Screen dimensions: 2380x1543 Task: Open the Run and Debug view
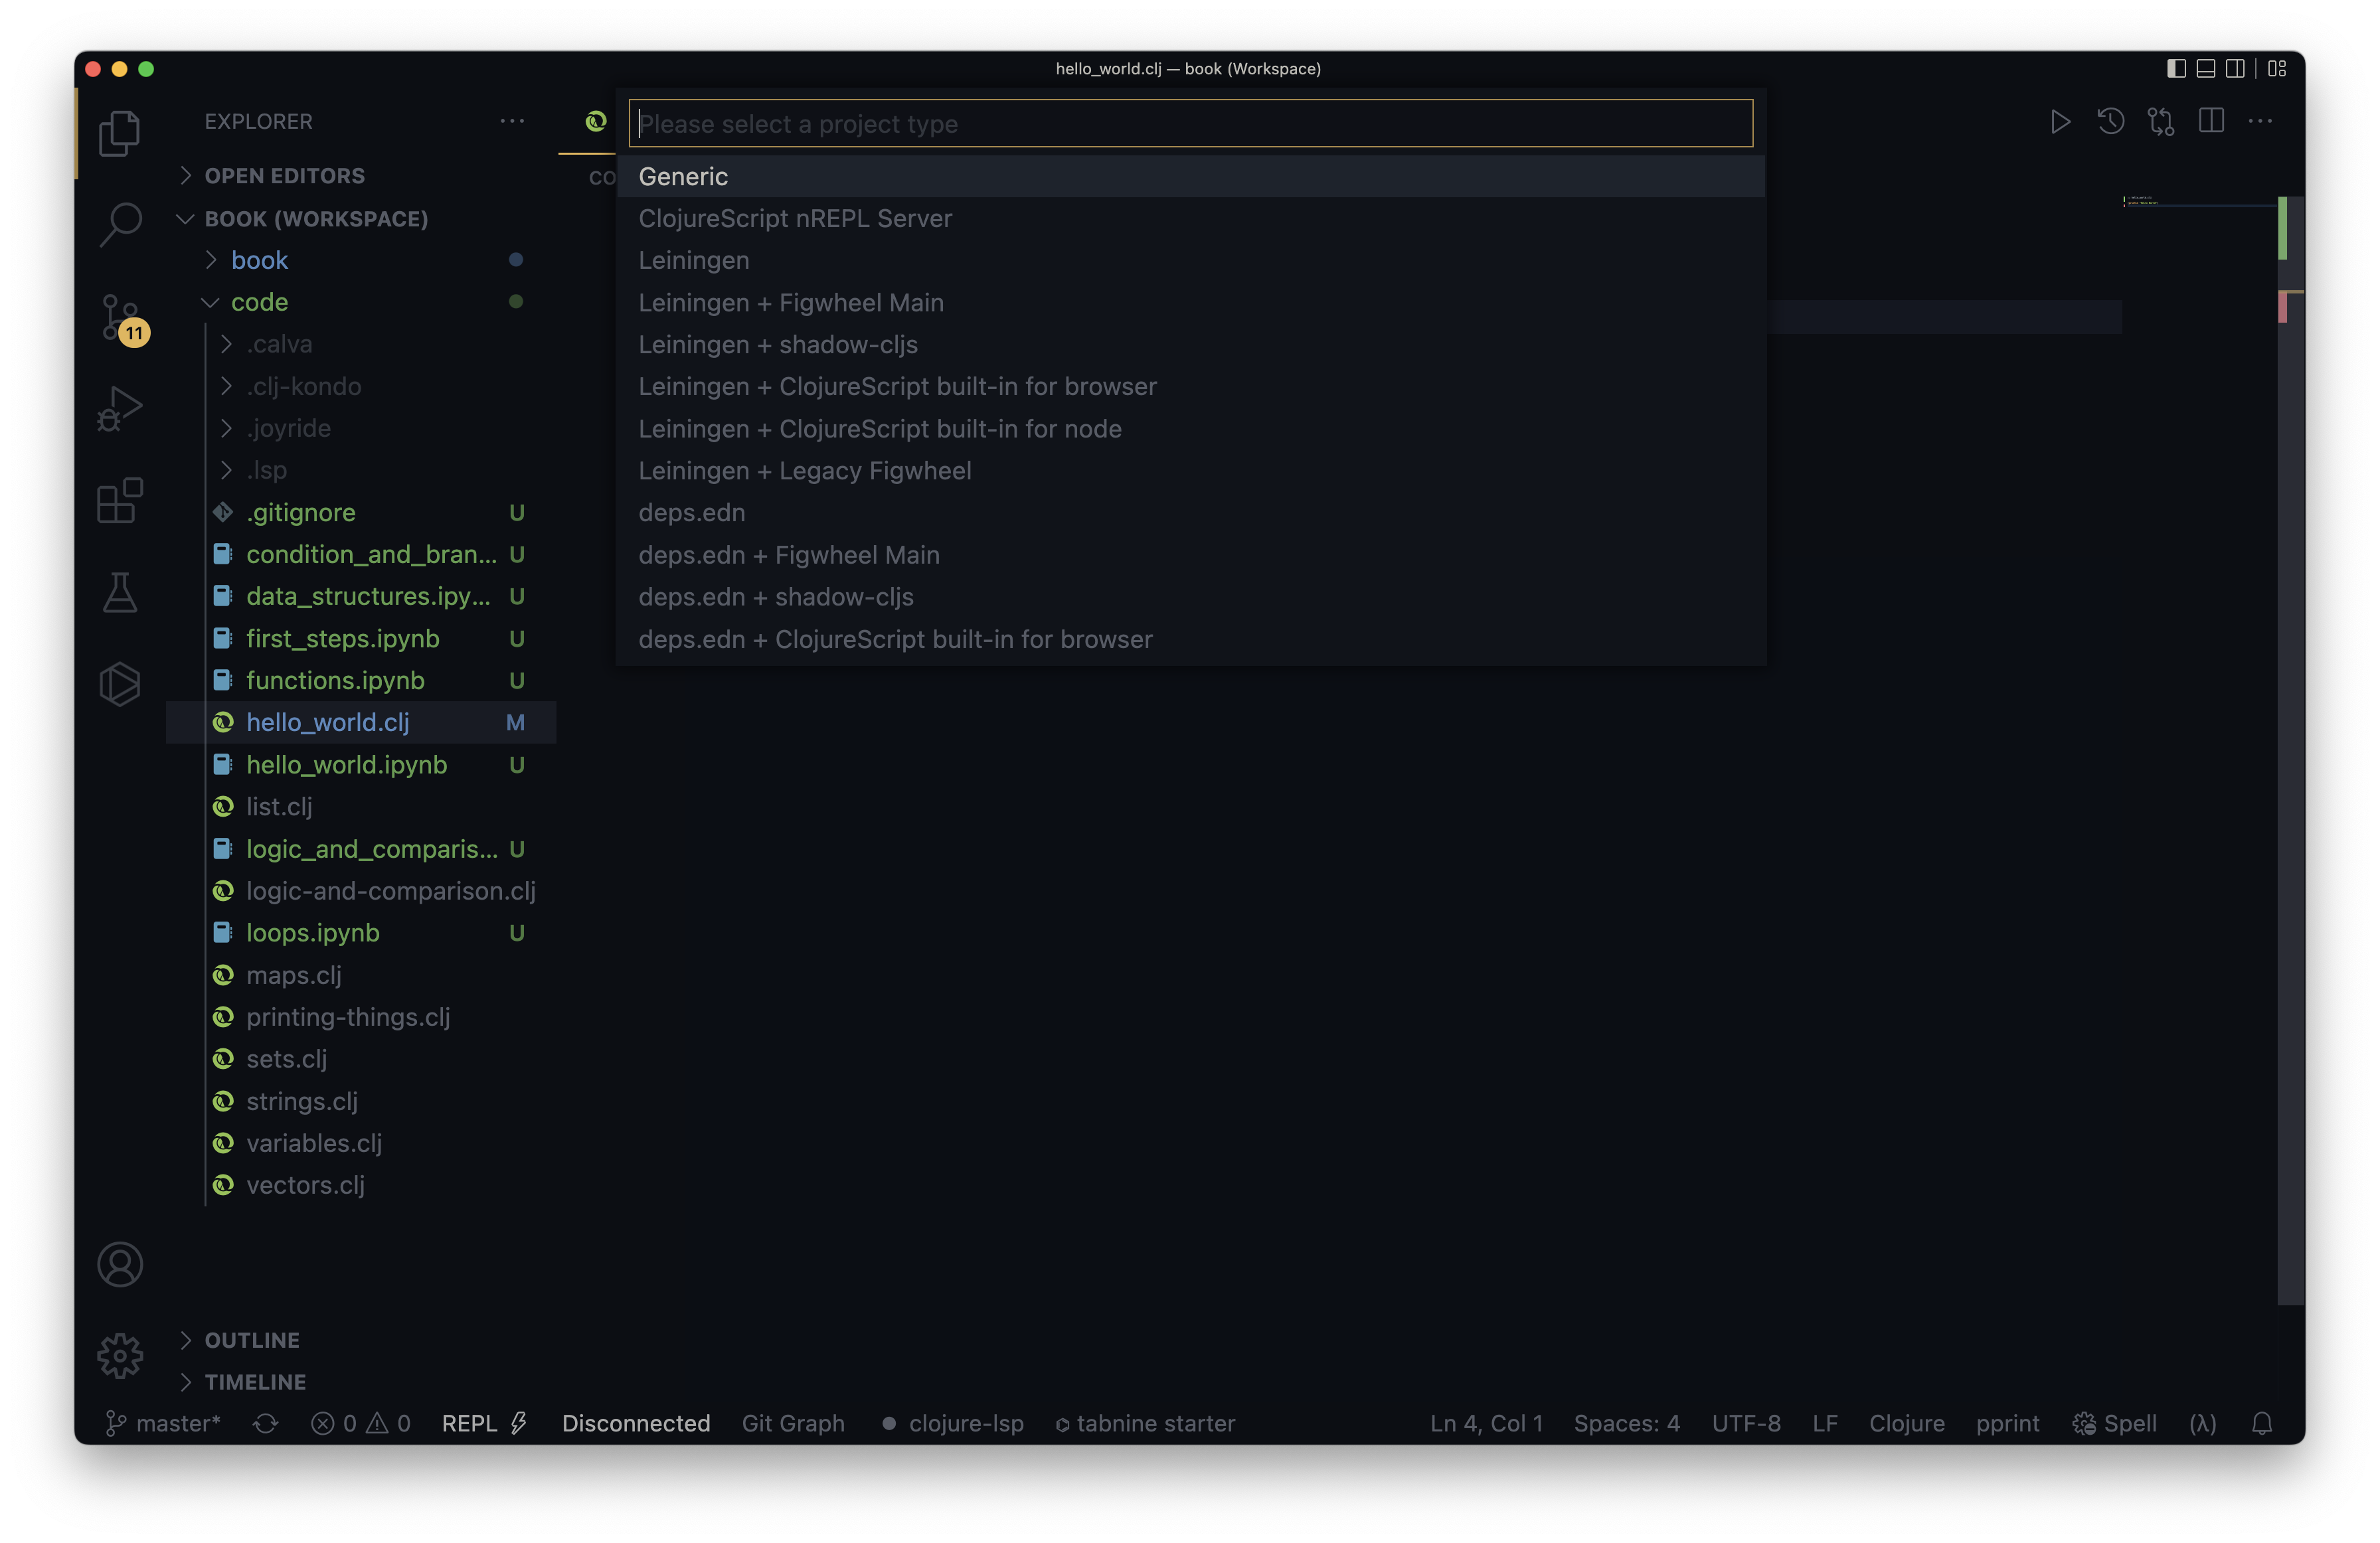pyautogui.click(x=120, y=408)
